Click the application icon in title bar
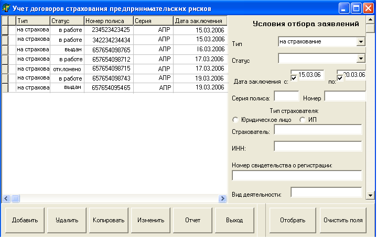Screen dimensions: 377x239 coord(7,8)
